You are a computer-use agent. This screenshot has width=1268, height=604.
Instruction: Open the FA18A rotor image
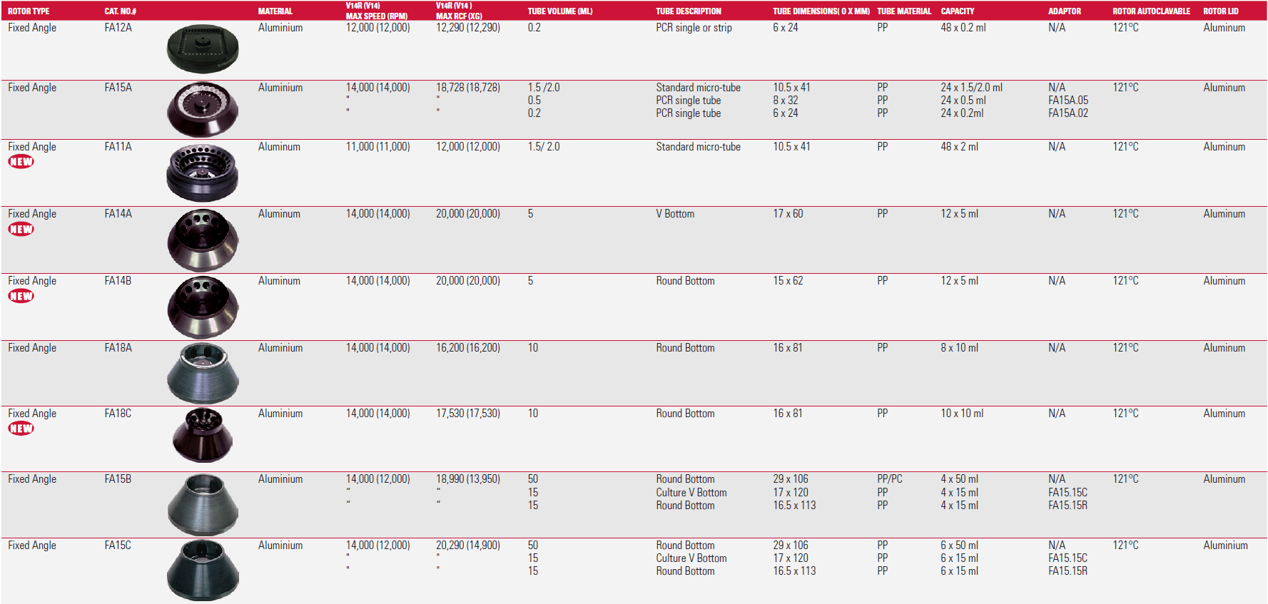pyautogui.click(x=203, y=373)
